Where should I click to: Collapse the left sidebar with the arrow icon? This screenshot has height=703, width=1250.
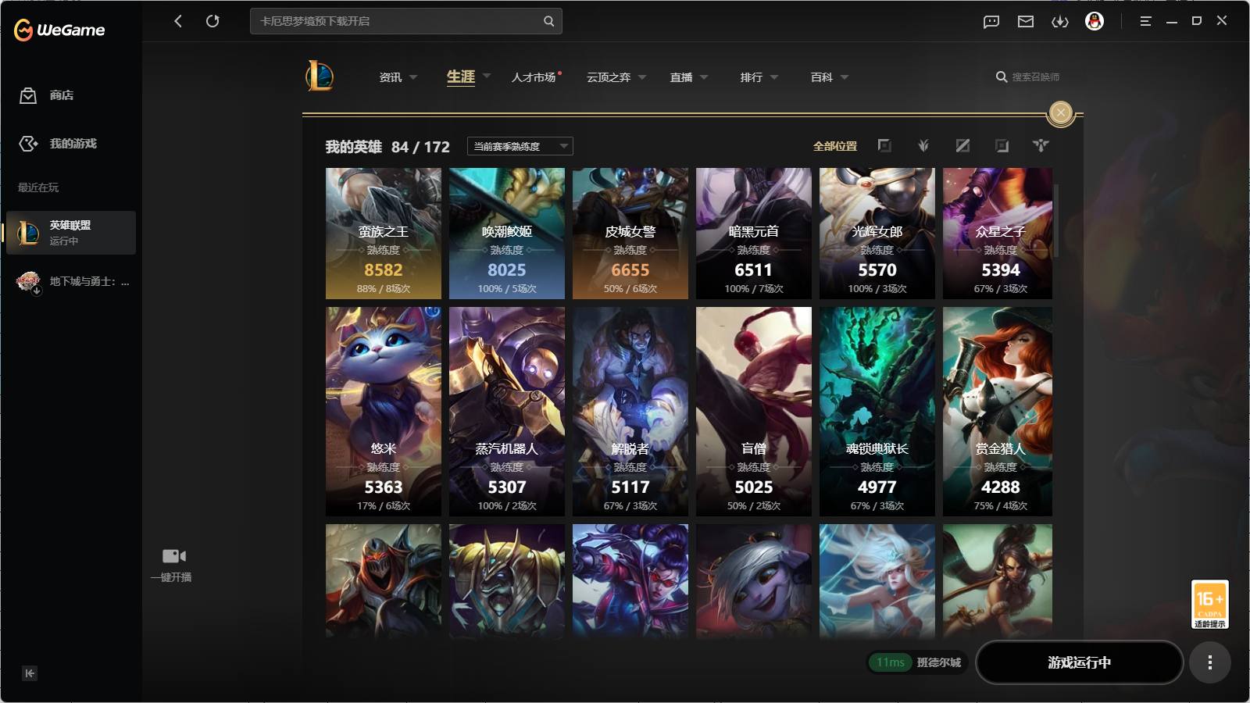(x=30, y=673)
